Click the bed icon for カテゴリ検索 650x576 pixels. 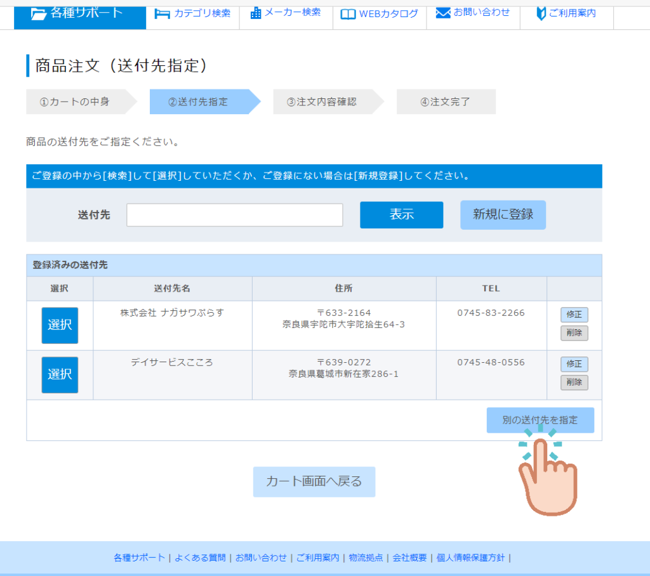(162, 13)
